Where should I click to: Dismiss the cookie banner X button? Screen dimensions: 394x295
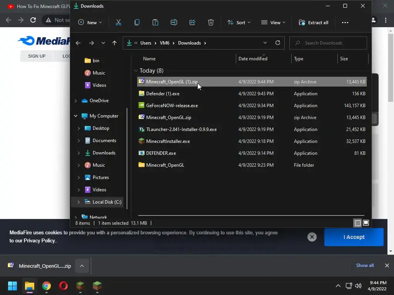[x=312, y=237]
